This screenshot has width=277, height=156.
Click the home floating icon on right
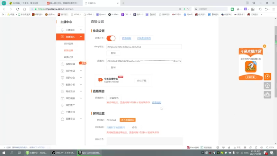point(267,86)
